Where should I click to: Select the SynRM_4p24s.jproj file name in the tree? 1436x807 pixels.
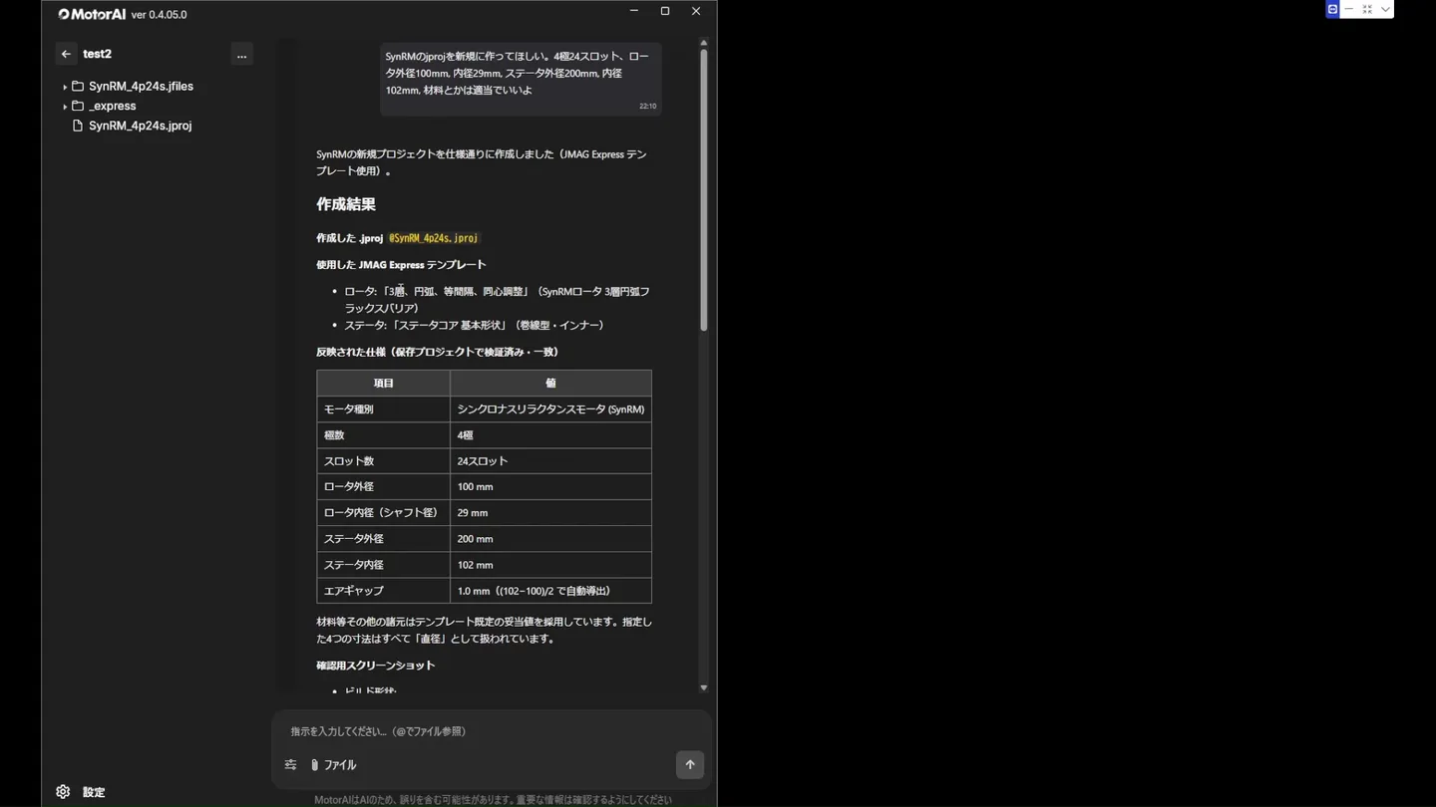(140, 126)
